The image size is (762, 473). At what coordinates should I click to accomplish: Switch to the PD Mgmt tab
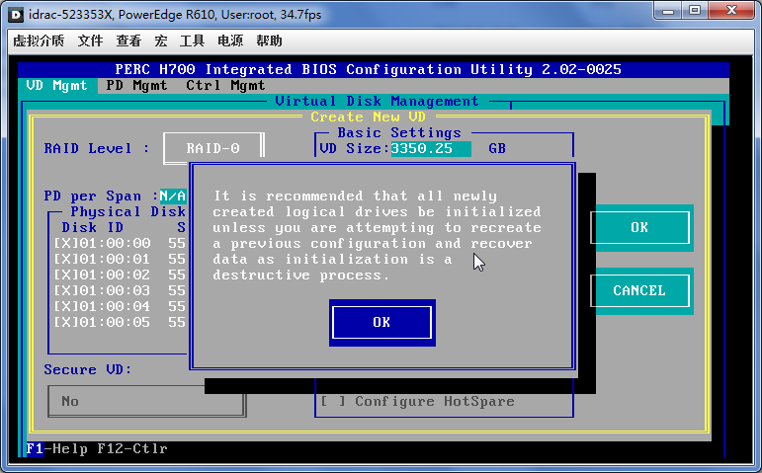(136, 86)
